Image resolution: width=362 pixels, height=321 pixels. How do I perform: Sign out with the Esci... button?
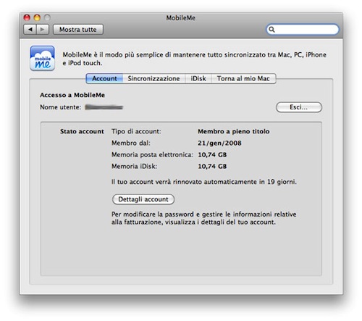(299, 107)
